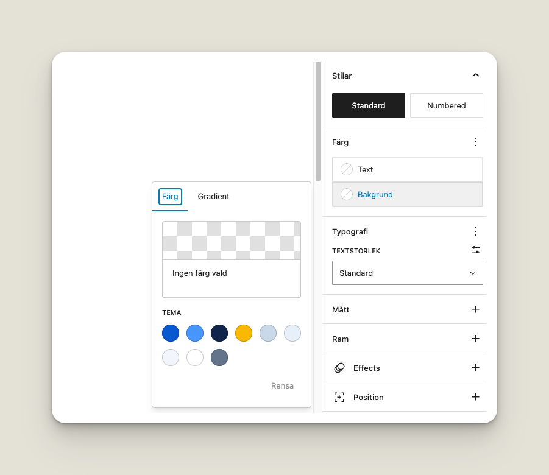Click the plus icon beside Effects

476,368
